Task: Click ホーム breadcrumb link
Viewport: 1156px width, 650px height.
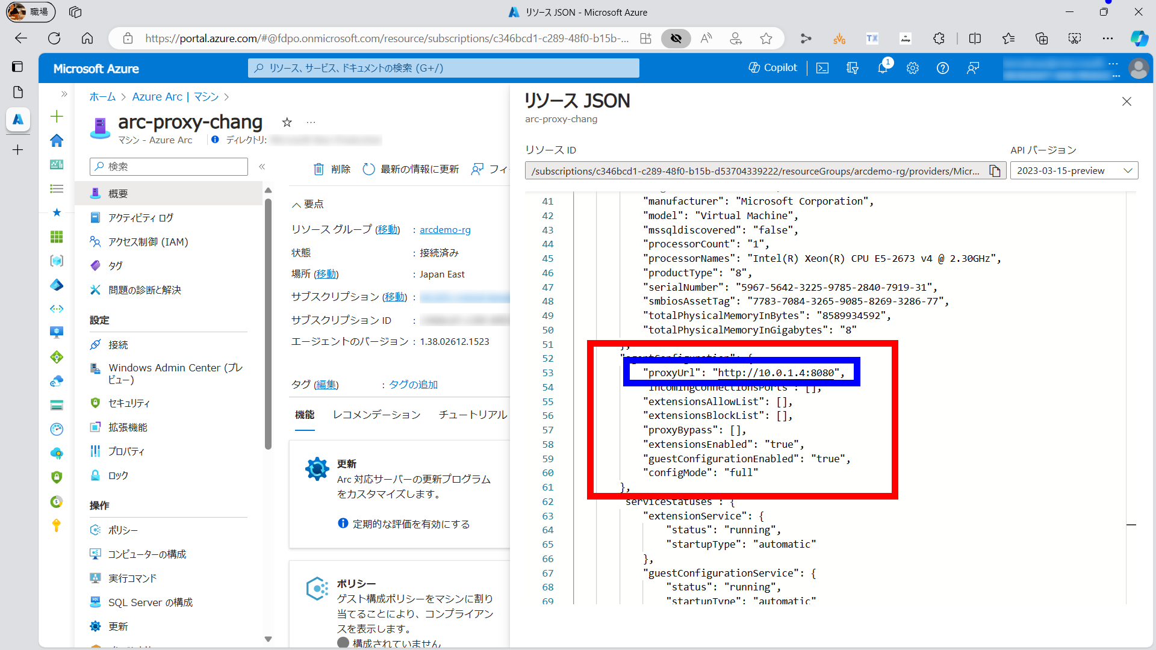Action: [x=102, y=97]
